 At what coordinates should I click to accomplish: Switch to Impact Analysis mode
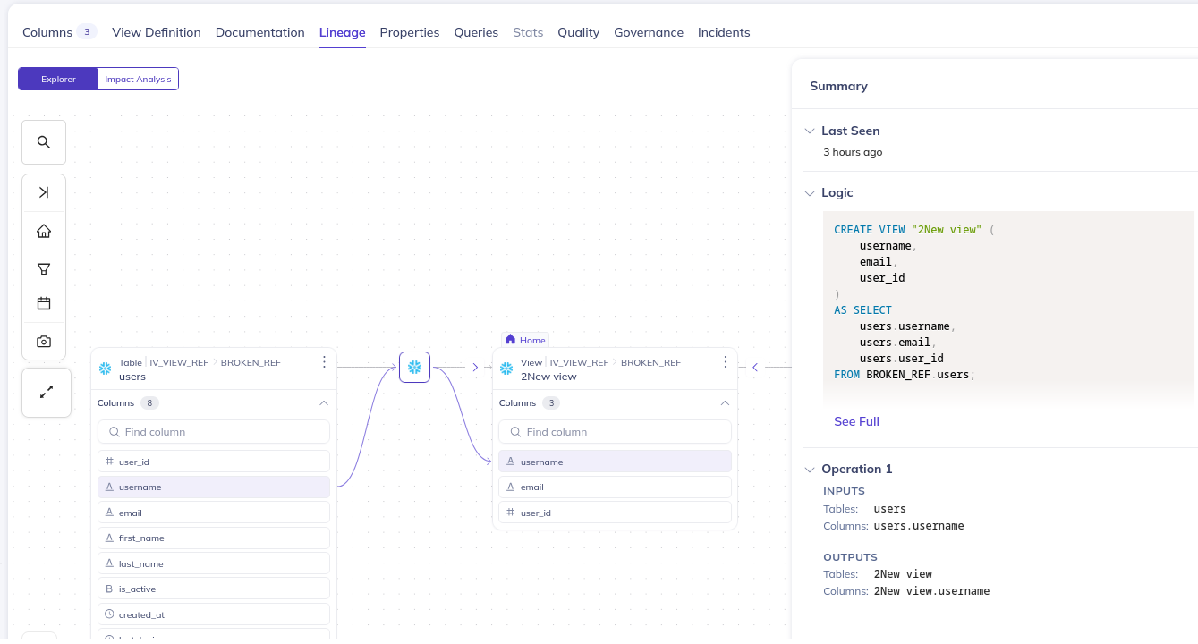click(x=138, y=80)
